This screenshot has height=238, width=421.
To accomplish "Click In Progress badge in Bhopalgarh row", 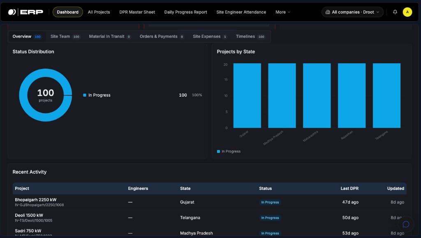I will [270, 202].
